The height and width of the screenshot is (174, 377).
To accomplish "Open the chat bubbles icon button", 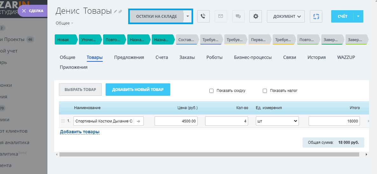I will pos(238,16).
